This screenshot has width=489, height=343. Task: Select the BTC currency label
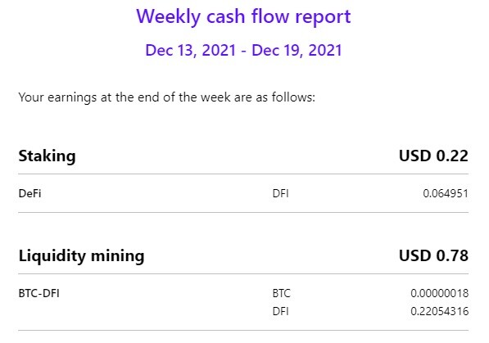(x=282, y=293)
